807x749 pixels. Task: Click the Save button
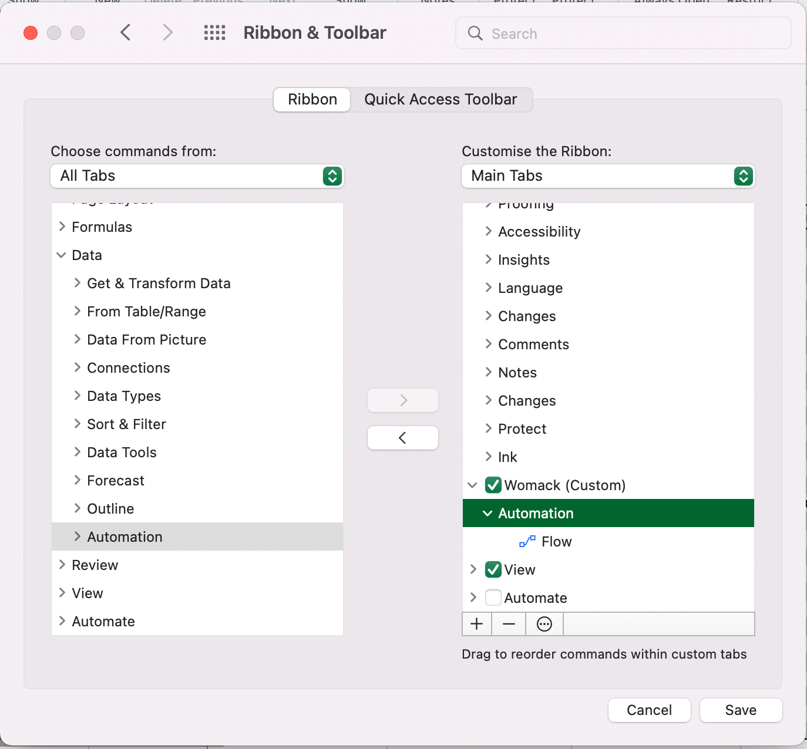(741, 710)
